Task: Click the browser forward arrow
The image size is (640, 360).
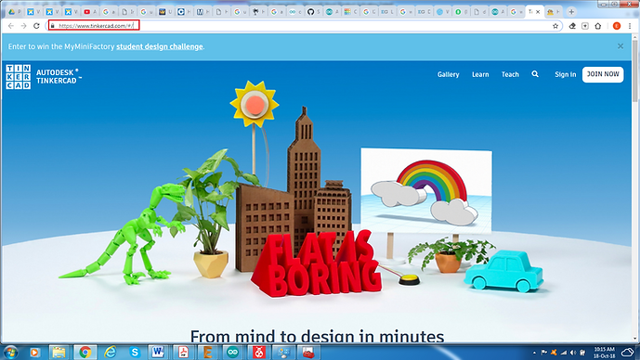Action: 23,26
